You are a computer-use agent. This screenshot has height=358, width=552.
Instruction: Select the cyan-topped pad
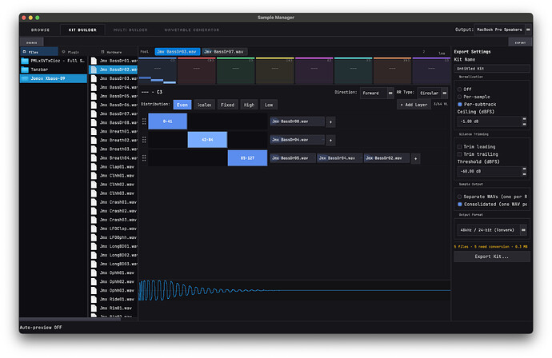[x=353, y=70]
